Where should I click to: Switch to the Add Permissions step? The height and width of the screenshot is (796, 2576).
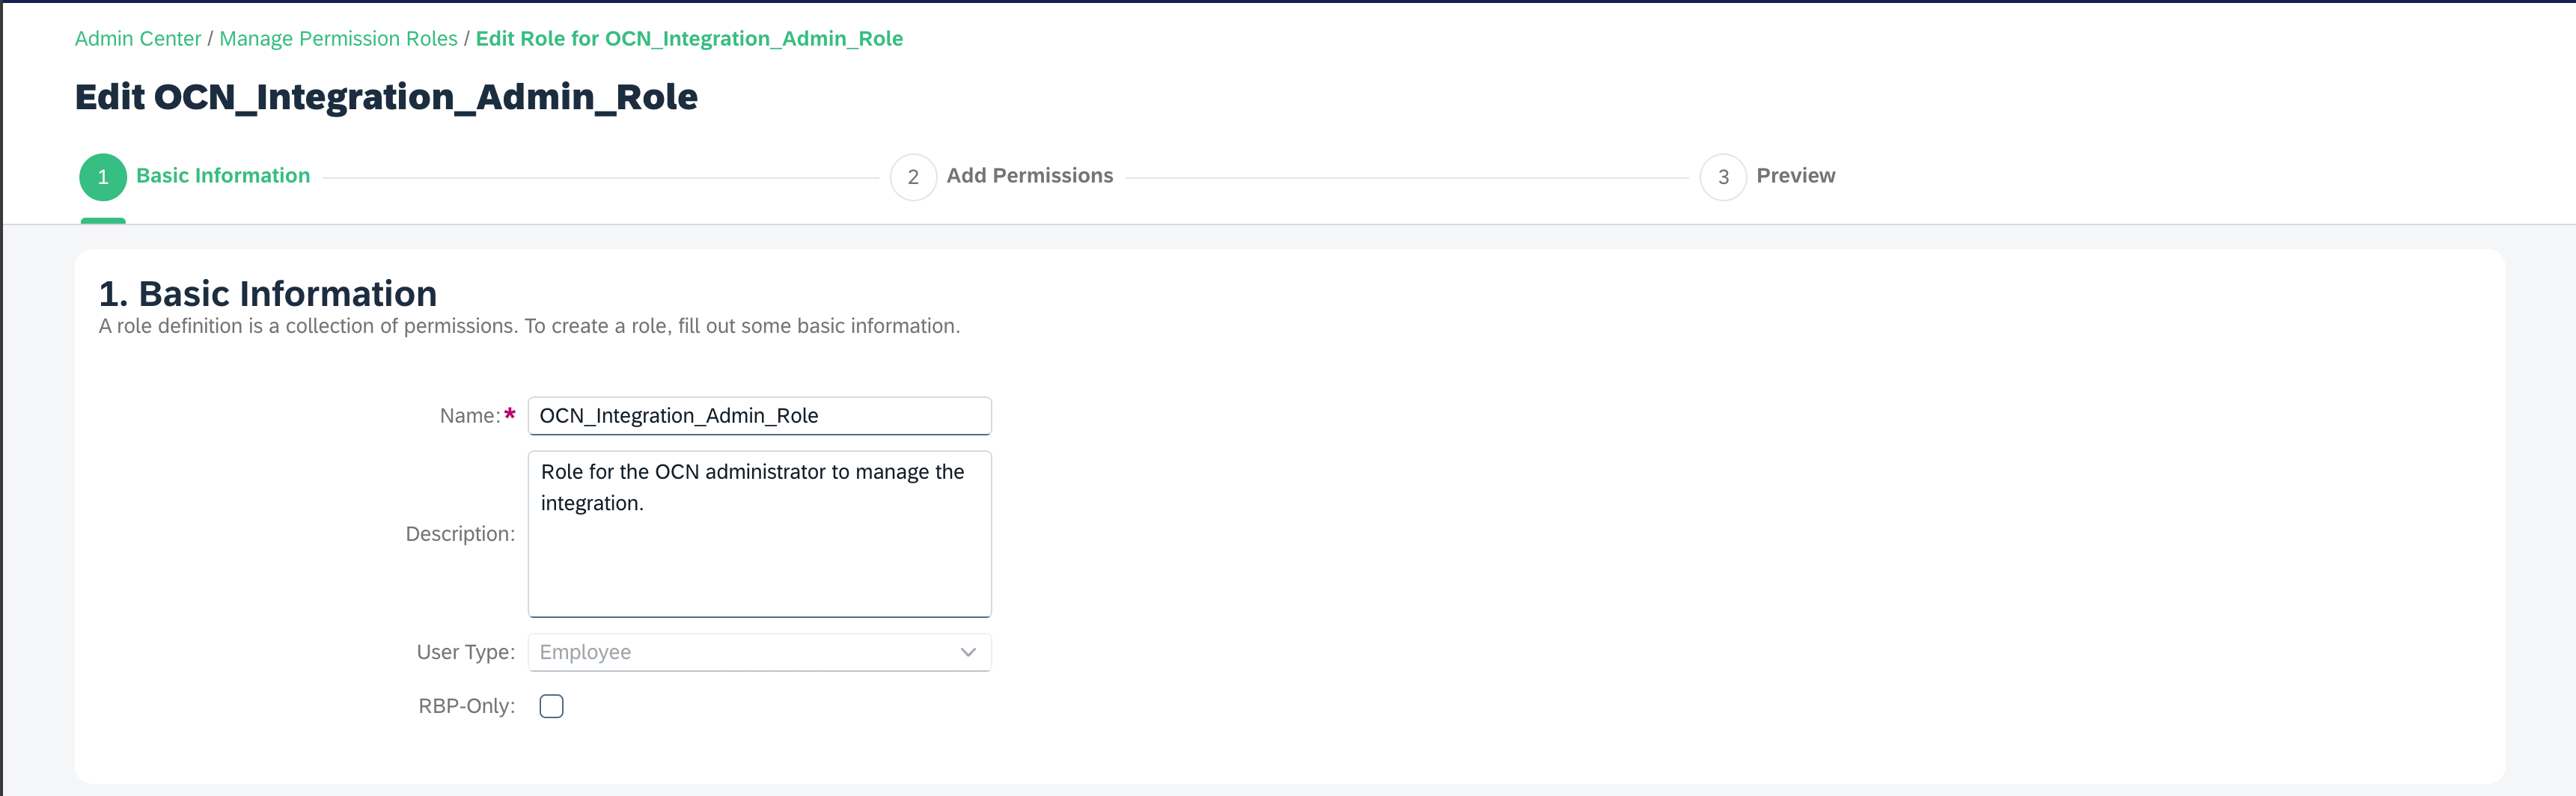click(x=1029, y=176)
